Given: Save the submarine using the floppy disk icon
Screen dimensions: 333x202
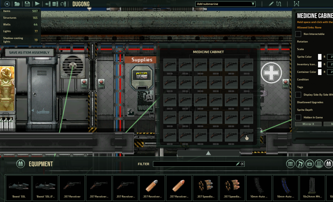Looking at the screenshot, I should pos(27,4).
